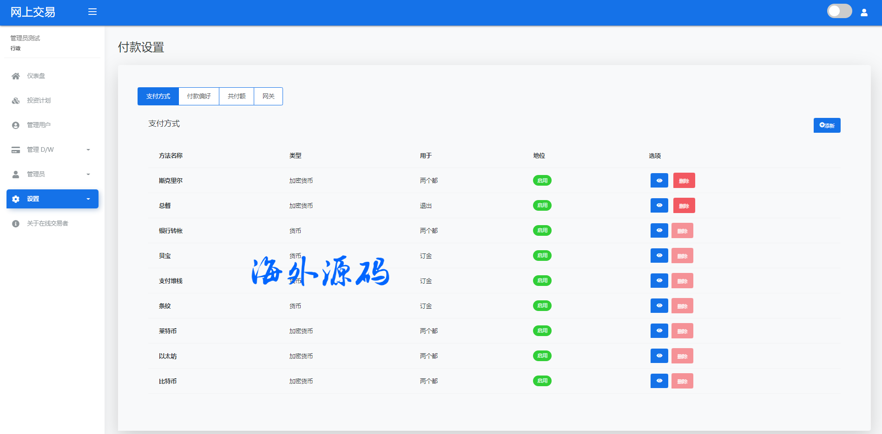Open the user profile icon in header
Screen dimensions: 882x434
(864, 13)
